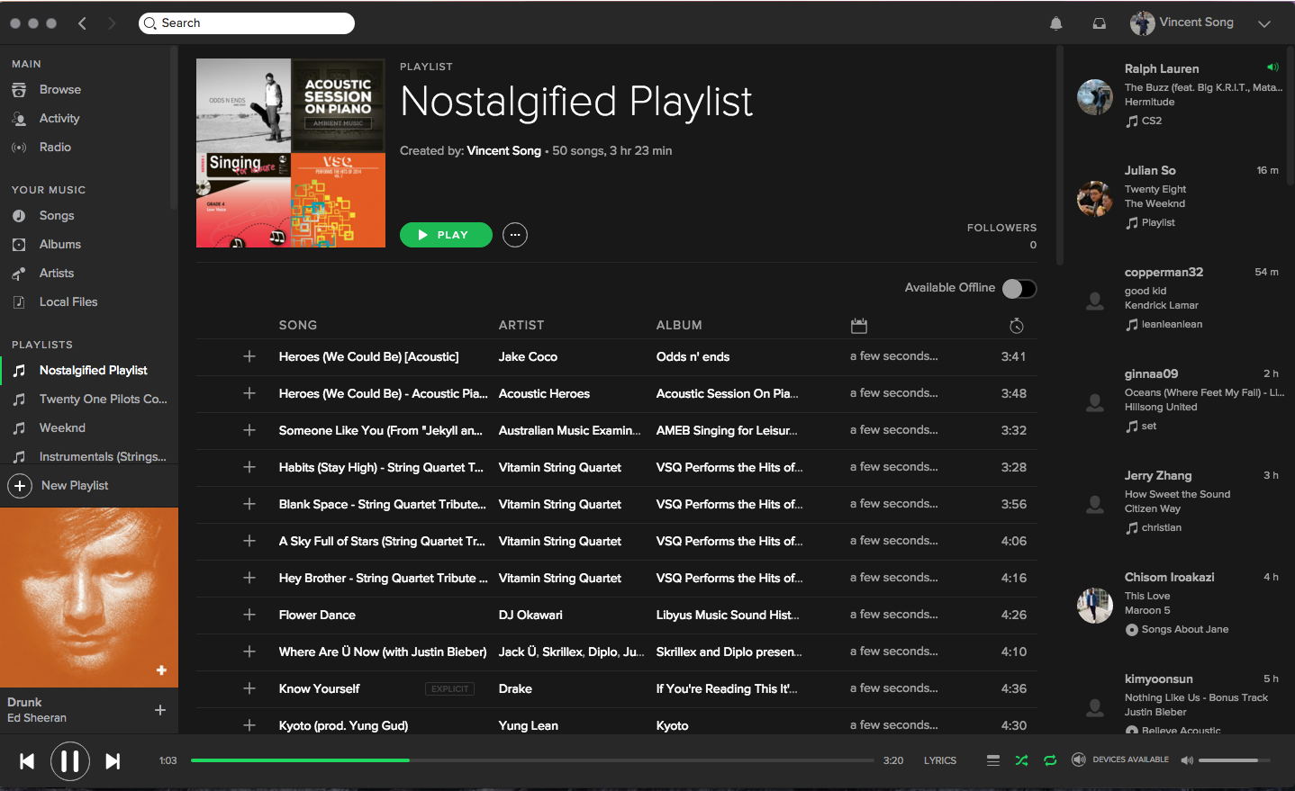Select song Someone Like You row
Screen dimensions: 1295x791
[x=617, y=430]
